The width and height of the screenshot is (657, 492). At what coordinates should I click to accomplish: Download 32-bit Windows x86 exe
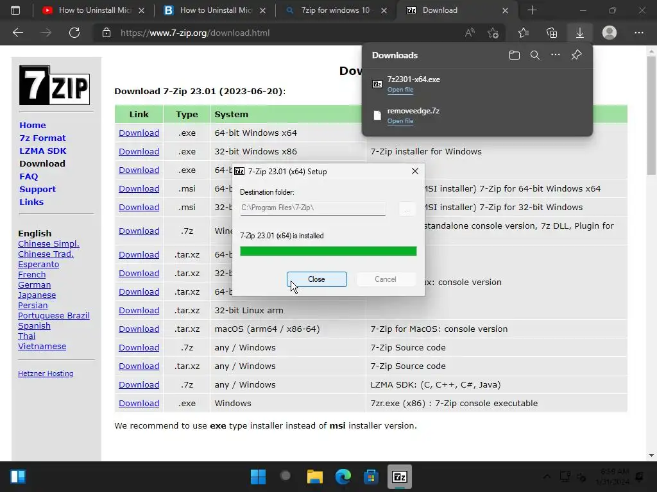(139, 151)
